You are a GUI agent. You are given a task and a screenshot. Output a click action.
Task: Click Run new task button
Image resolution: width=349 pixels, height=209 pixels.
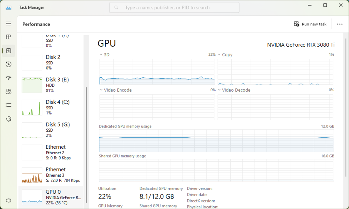(x=310, y=24)
